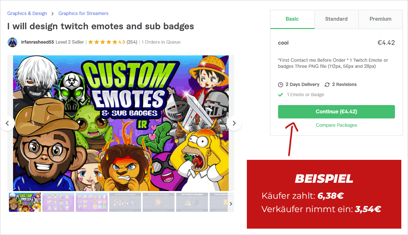408x235 pixels.
Task: Go to the previous gallery image arrow
Action: pos(7,123)
